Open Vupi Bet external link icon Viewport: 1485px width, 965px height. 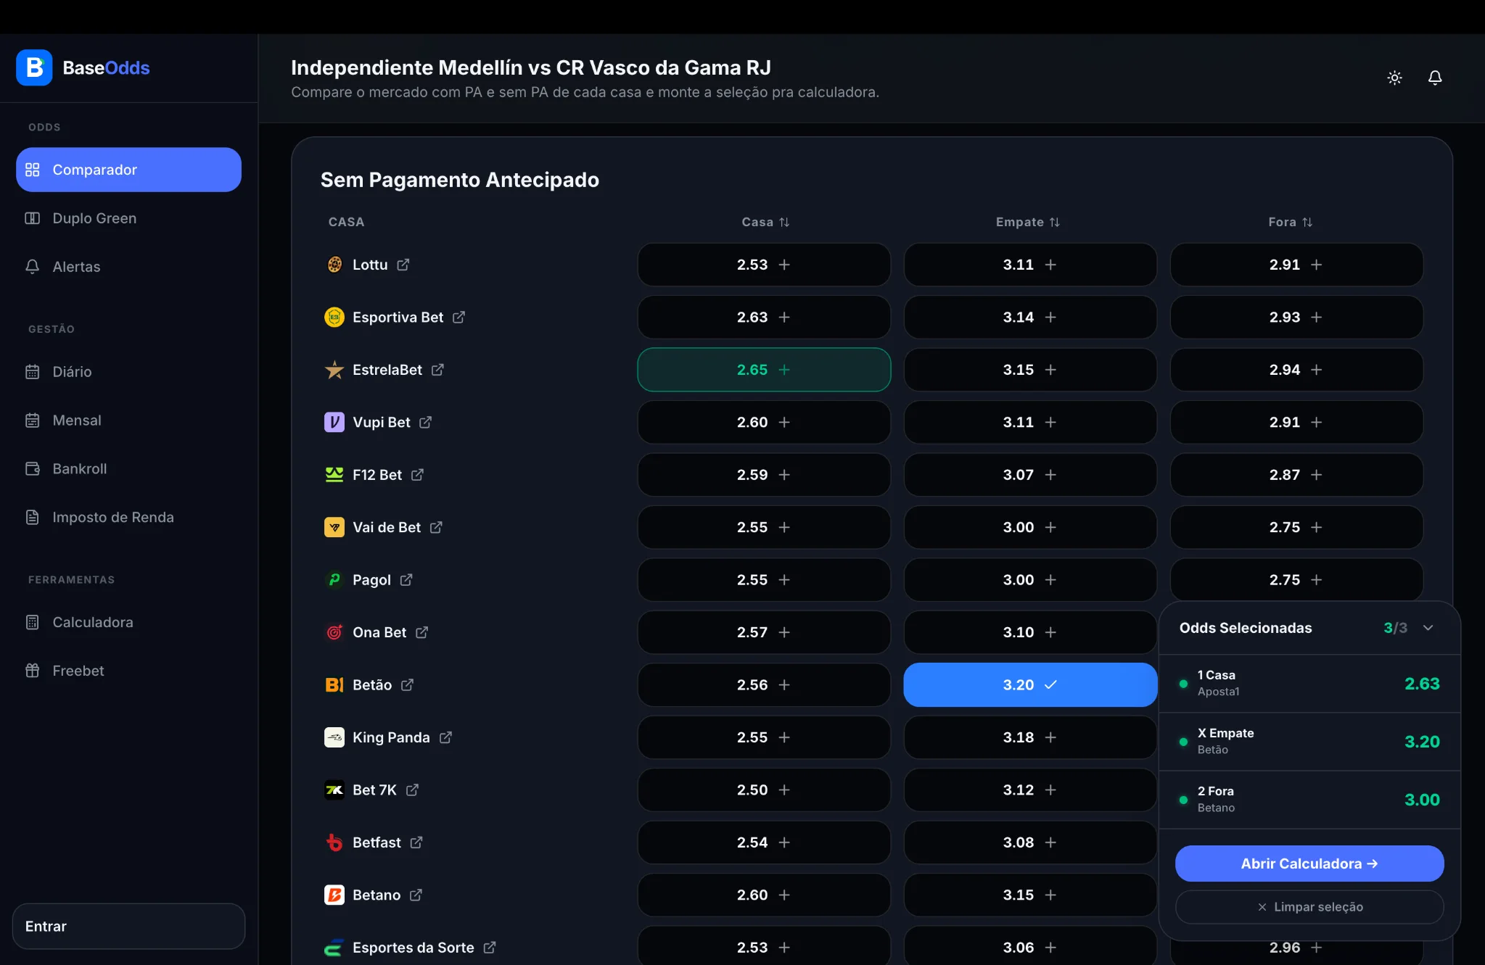(x=426, y=422)
